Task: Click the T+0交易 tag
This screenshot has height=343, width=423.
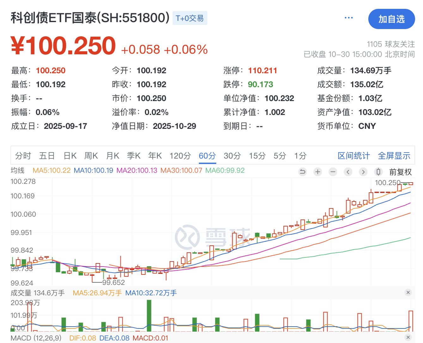Action: tap(190, 18)
